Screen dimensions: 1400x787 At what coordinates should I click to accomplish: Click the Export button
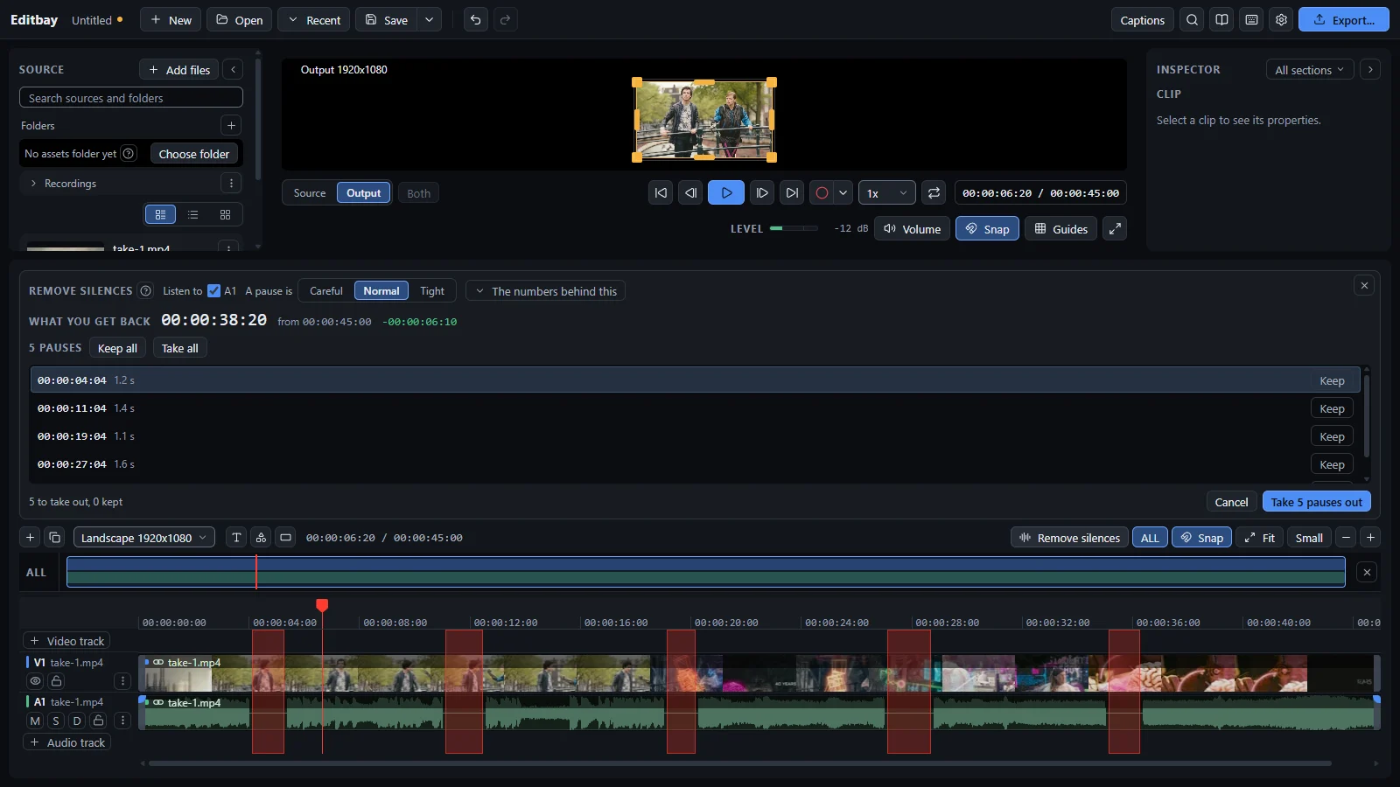pos(1343,20)
